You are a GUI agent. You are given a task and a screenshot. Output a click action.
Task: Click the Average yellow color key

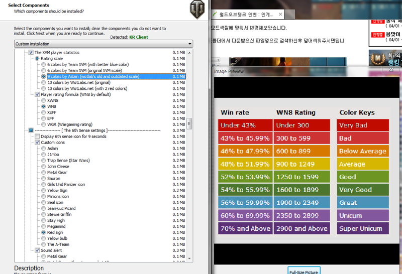coord(363,164)
